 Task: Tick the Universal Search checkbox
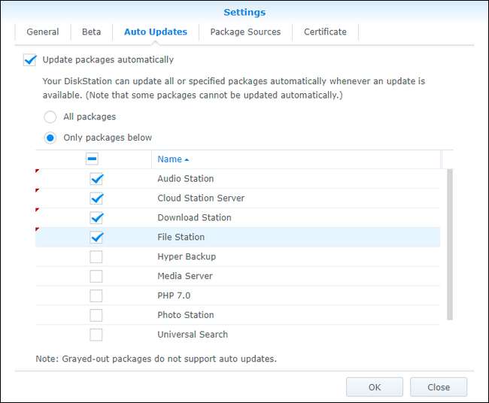pyautogui.click(x=96, y=335)
